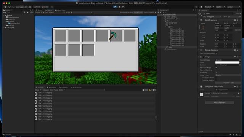Select the Rotate tool in toolbar
The image size is (244, 137).
pos(13,7)
